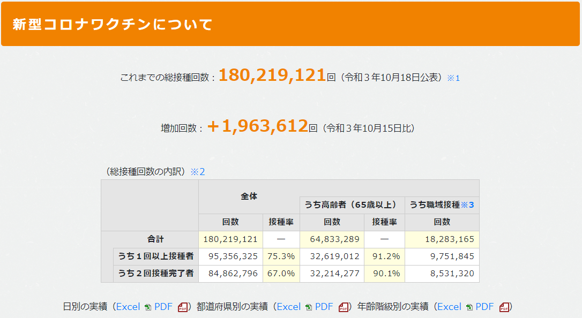Click the うち２回接種完了者 row label
The image size is (582, 318).
tap(156, 274)
